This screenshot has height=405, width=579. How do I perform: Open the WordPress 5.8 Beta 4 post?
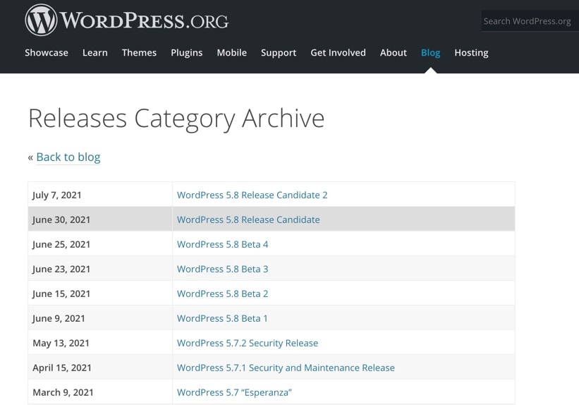(x=223, y=244)
